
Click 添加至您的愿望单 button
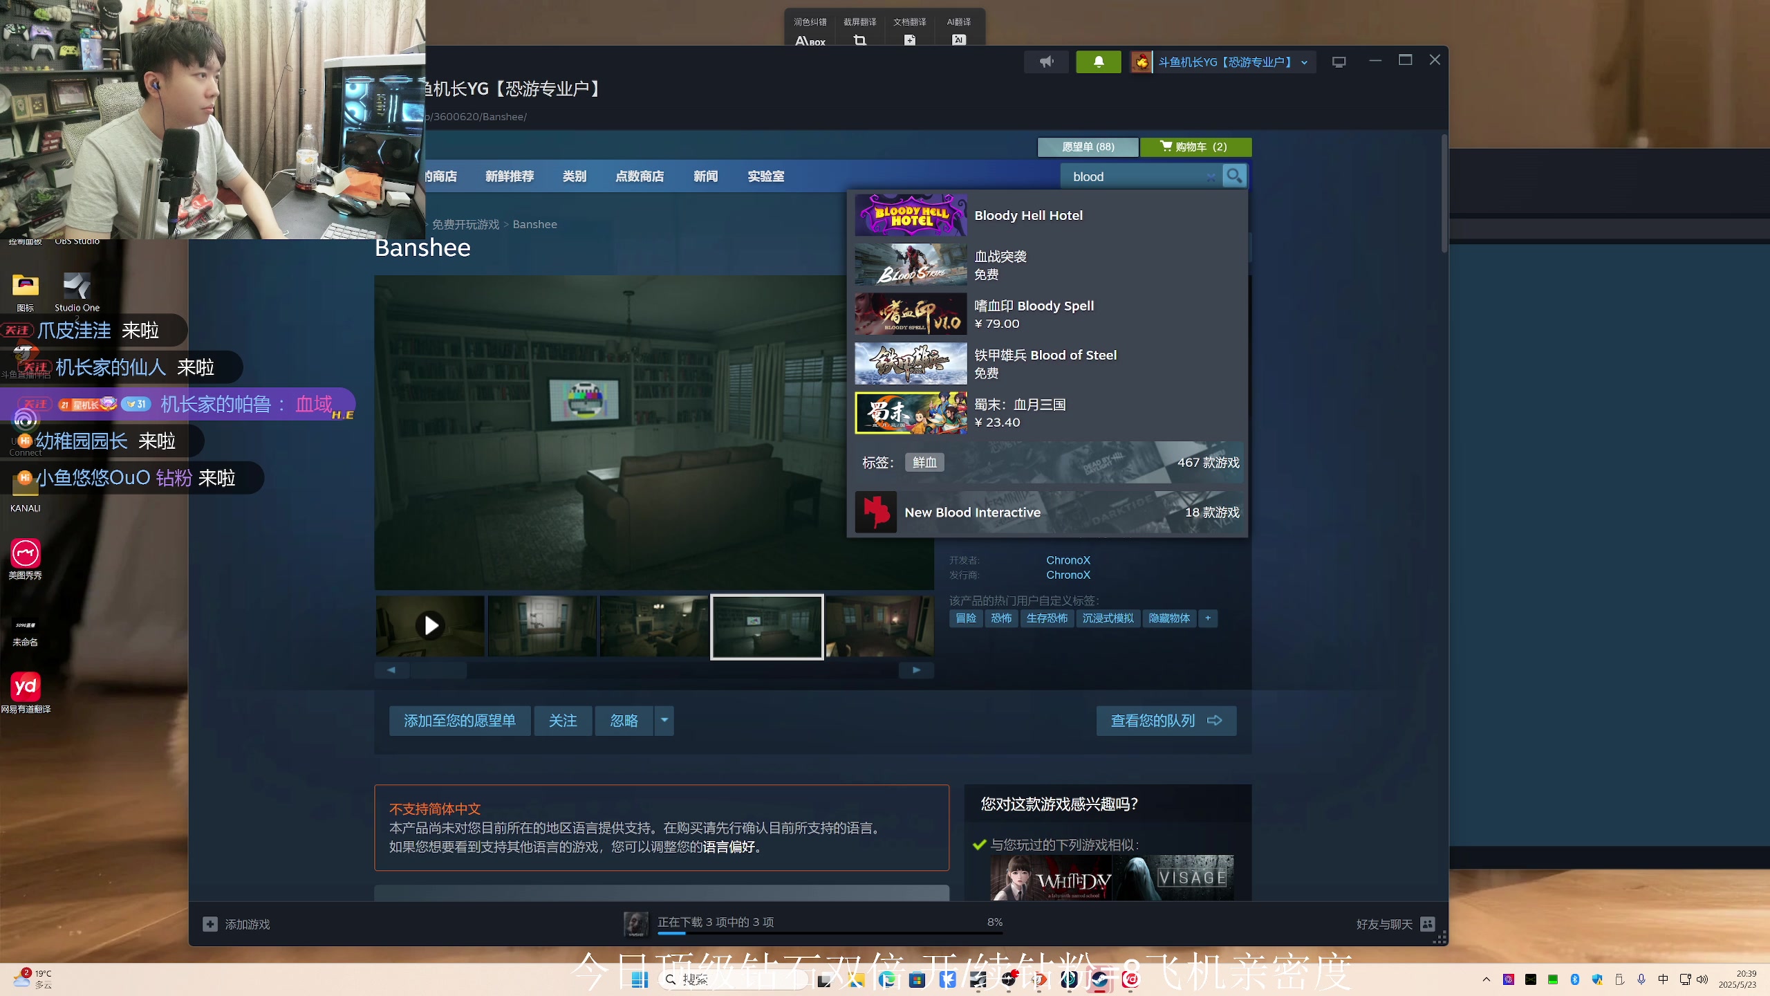tap(460, 721)
